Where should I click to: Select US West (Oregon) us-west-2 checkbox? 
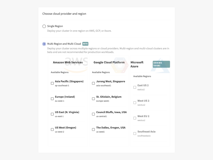(x=52, y=130)
